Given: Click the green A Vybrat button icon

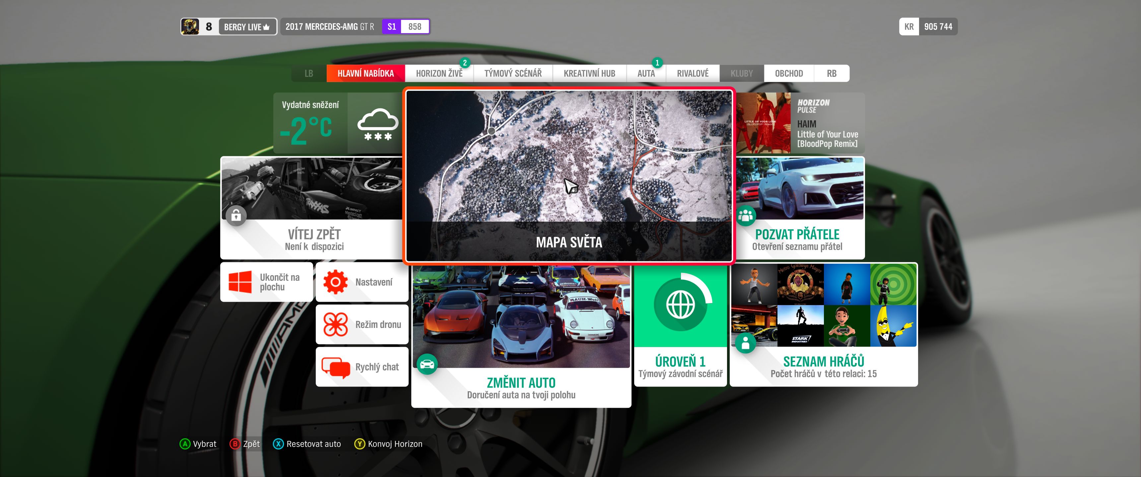Looking at the screenshot, I should click(185, 444).
